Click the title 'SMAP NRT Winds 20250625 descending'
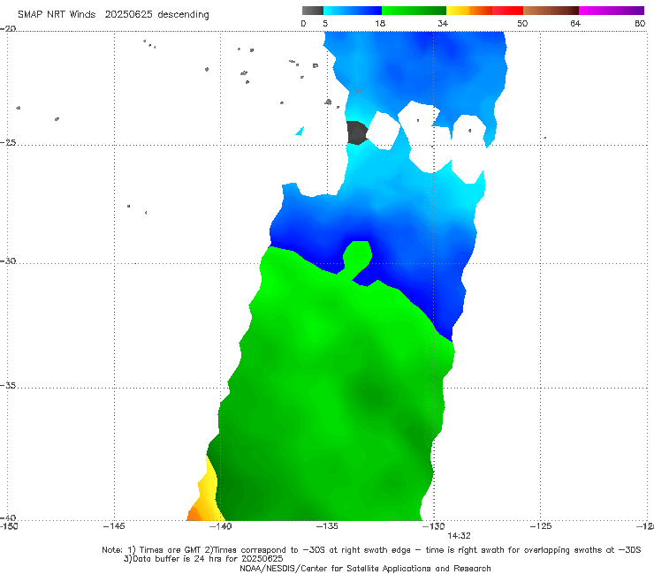 point(113,15)
